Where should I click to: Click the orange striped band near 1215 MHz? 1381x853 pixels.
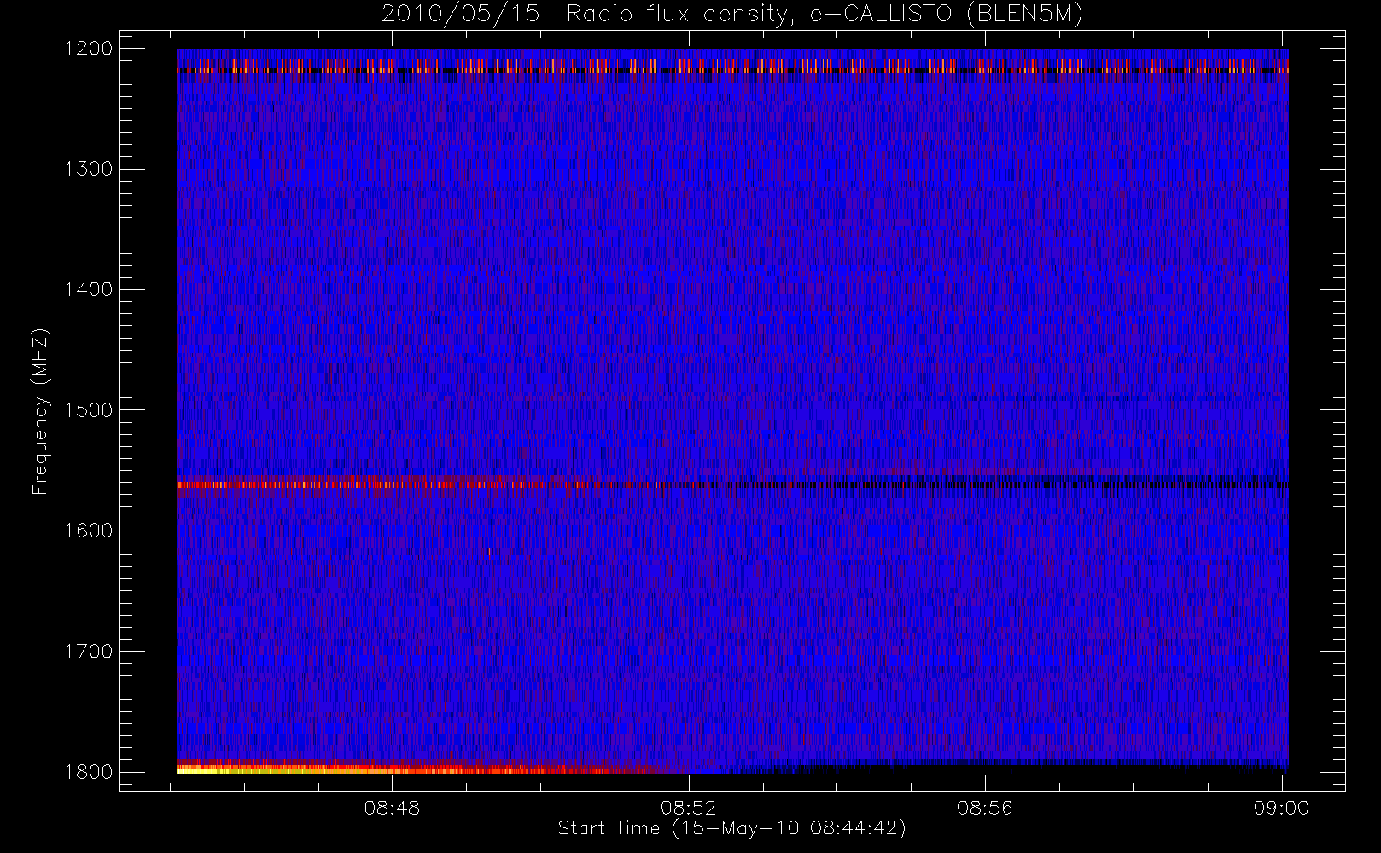pyautogui.click(x=732, y=66)
